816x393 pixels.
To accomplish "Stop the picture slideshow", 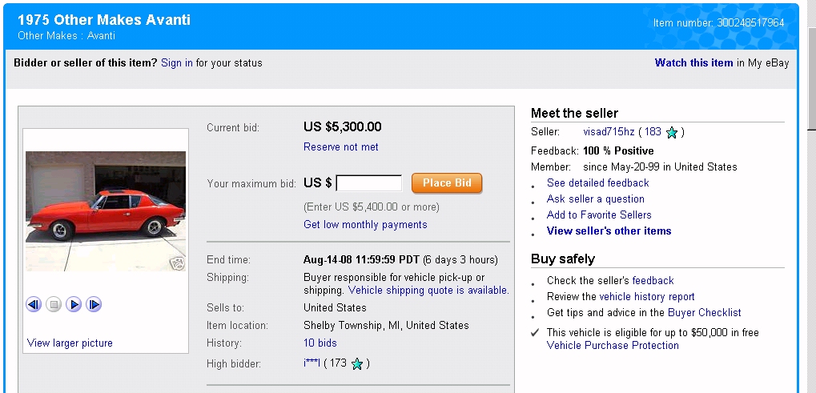I will (x=54, y=304).
